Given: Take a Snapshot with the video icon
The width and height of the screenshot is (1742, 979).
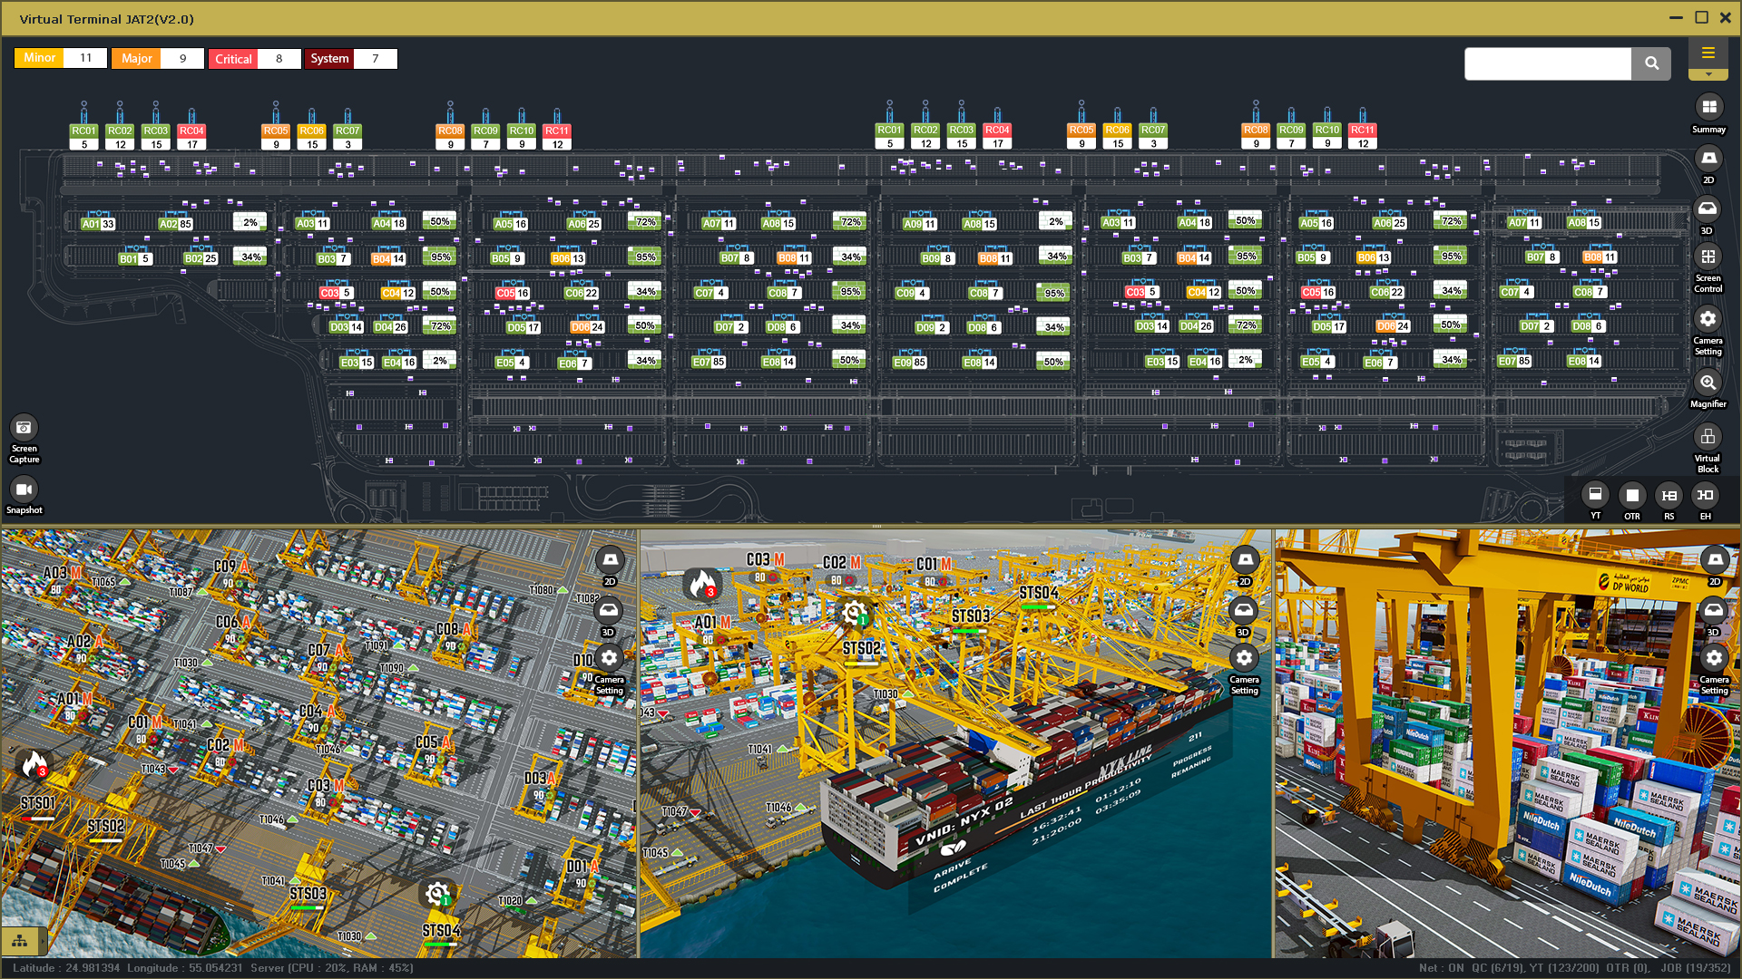Looking at the screenshot, I should tap(24, 490).
